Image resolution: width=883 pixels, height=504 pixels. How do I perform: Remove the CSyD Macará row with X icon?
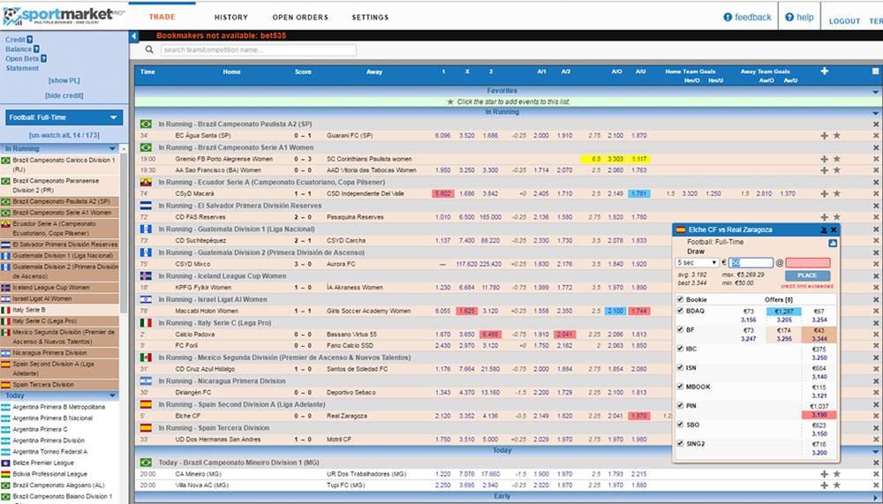876,193
